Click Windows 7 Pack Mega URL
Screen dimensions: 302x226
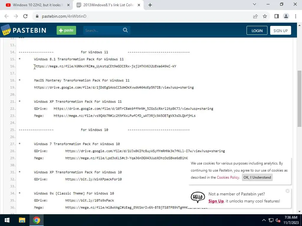tap(127, 158)
